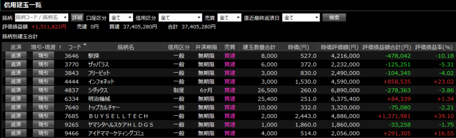This screenshot has height=138, width=456.
Task: Click 現引 for ザッパラス row
Action: coord(43,64)
